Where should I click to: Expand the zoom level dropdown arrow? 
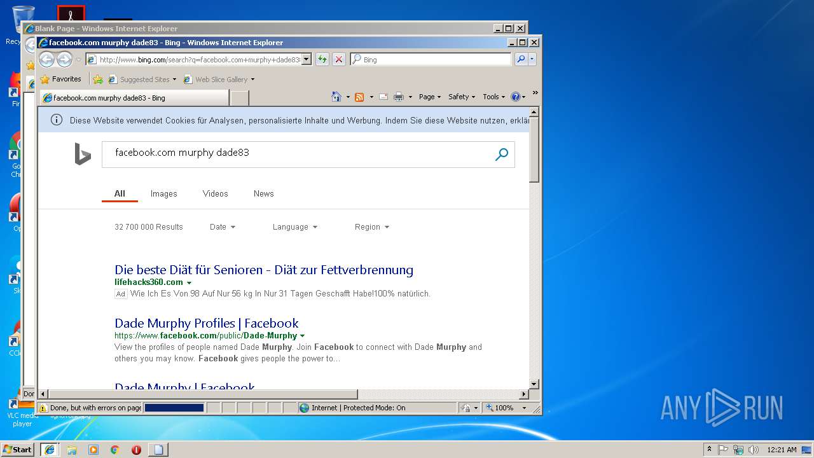[525, 408]
